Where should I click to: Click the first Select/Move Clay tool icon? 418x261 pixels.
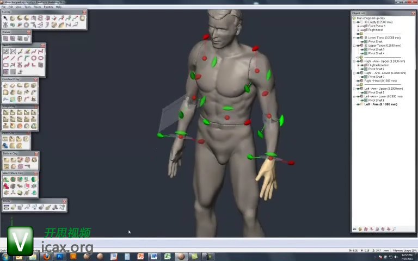(x=5, y=179)
